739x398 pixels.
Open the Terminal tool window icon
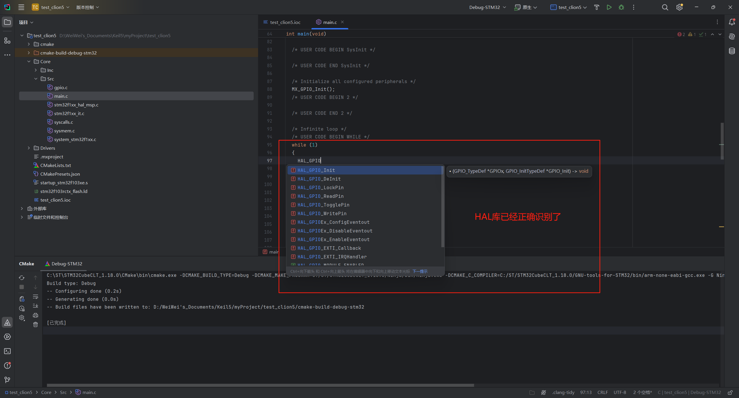click(x=7, y=351)
